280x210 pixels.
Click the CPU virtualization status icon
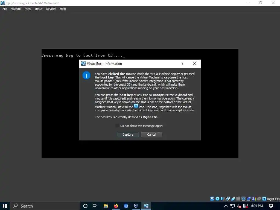point(254,199)
